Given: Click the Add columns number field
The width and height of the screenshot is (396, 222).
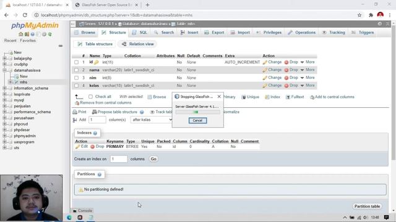Looking at the screenshot, I should (97, 120).
